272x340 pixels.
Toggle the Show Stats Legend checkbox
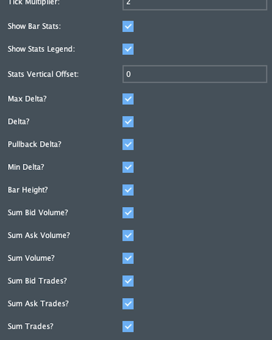pos(128,49)
